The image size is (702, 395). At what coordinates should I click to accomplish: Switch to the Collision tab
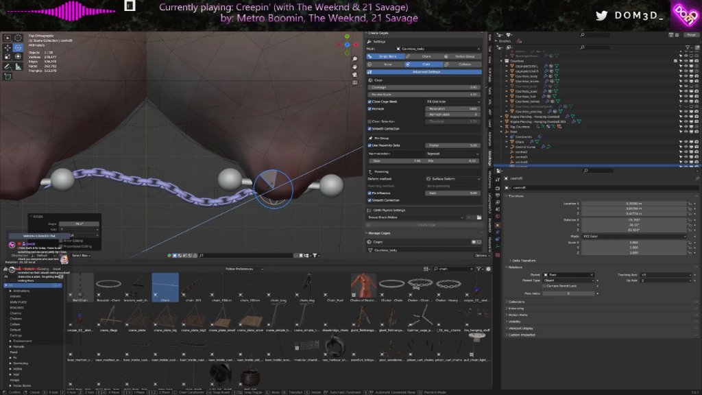[x=463, y=64]
